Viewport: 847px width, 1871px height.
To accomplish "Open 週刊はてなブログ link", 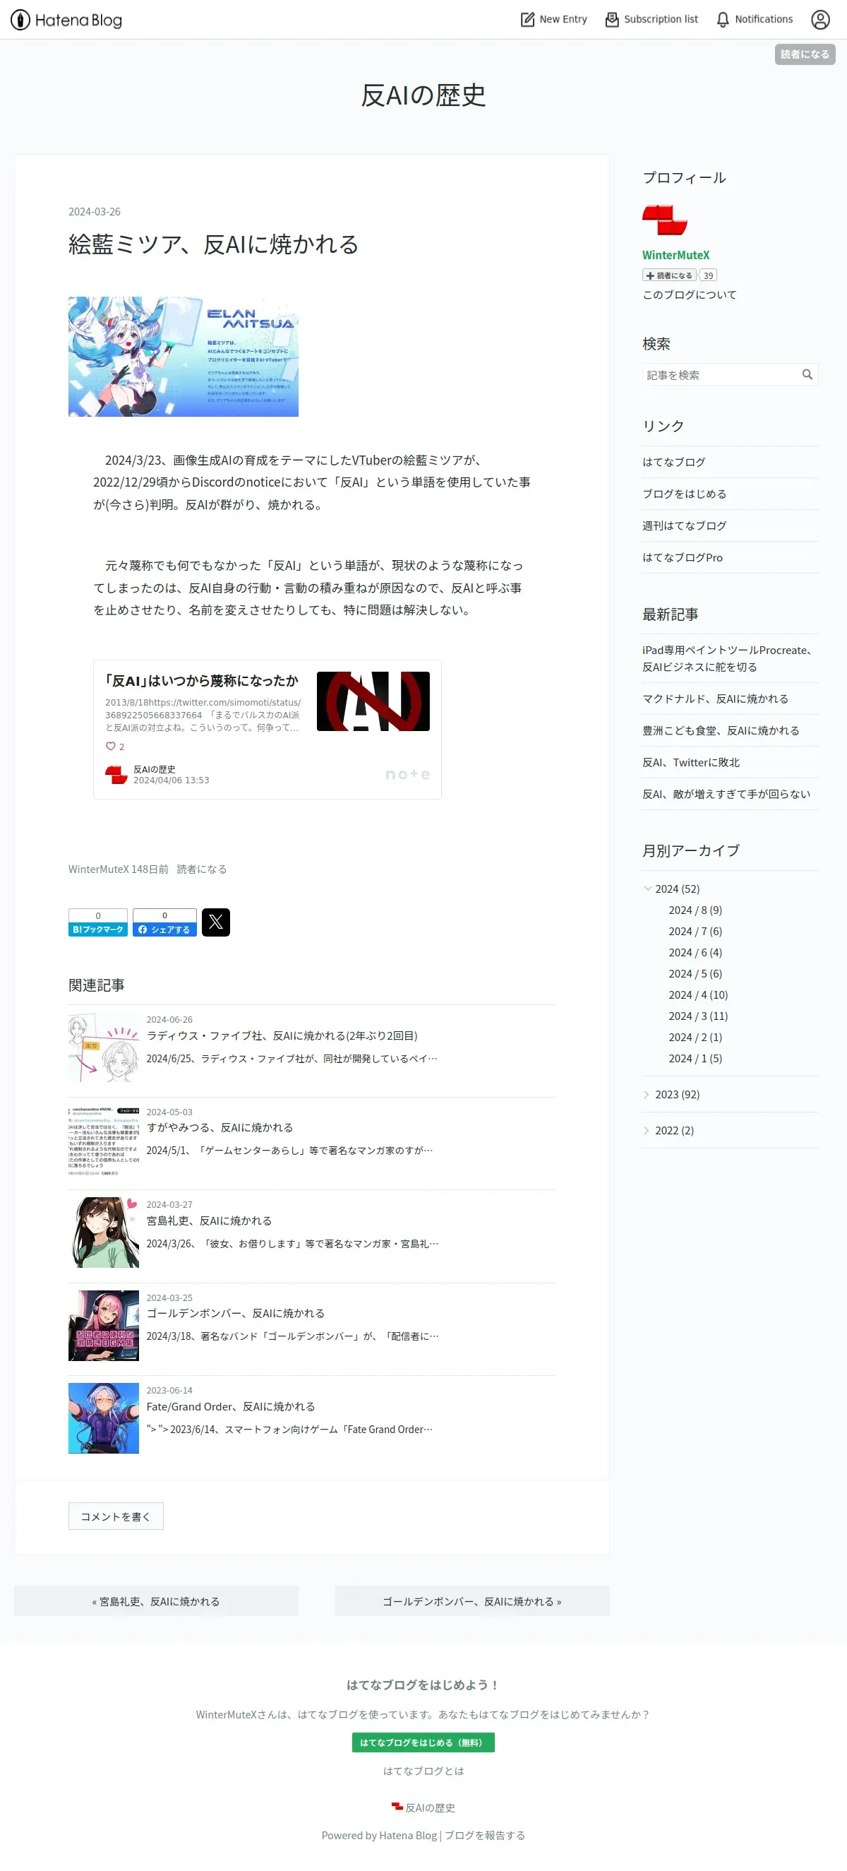I will [x=684, y=526].
